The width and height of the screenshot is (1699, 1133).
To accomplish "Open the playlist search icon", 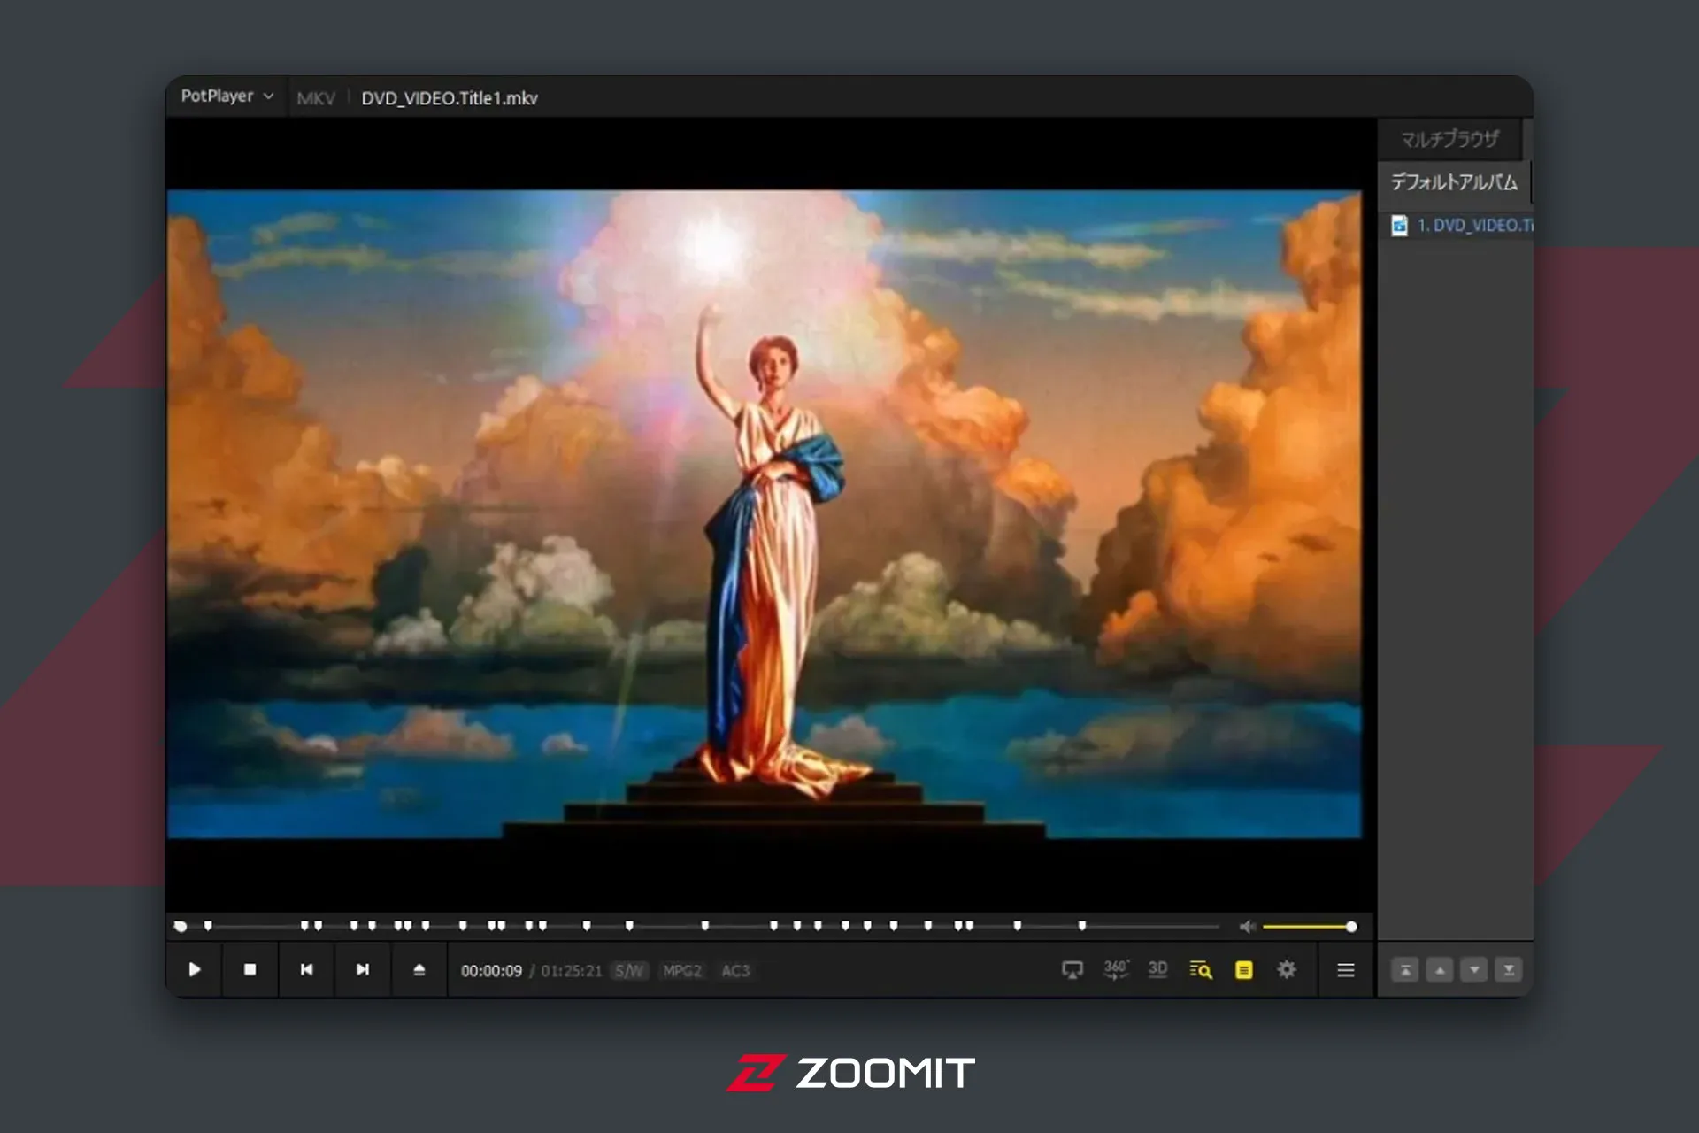I will coord(1200,970).
